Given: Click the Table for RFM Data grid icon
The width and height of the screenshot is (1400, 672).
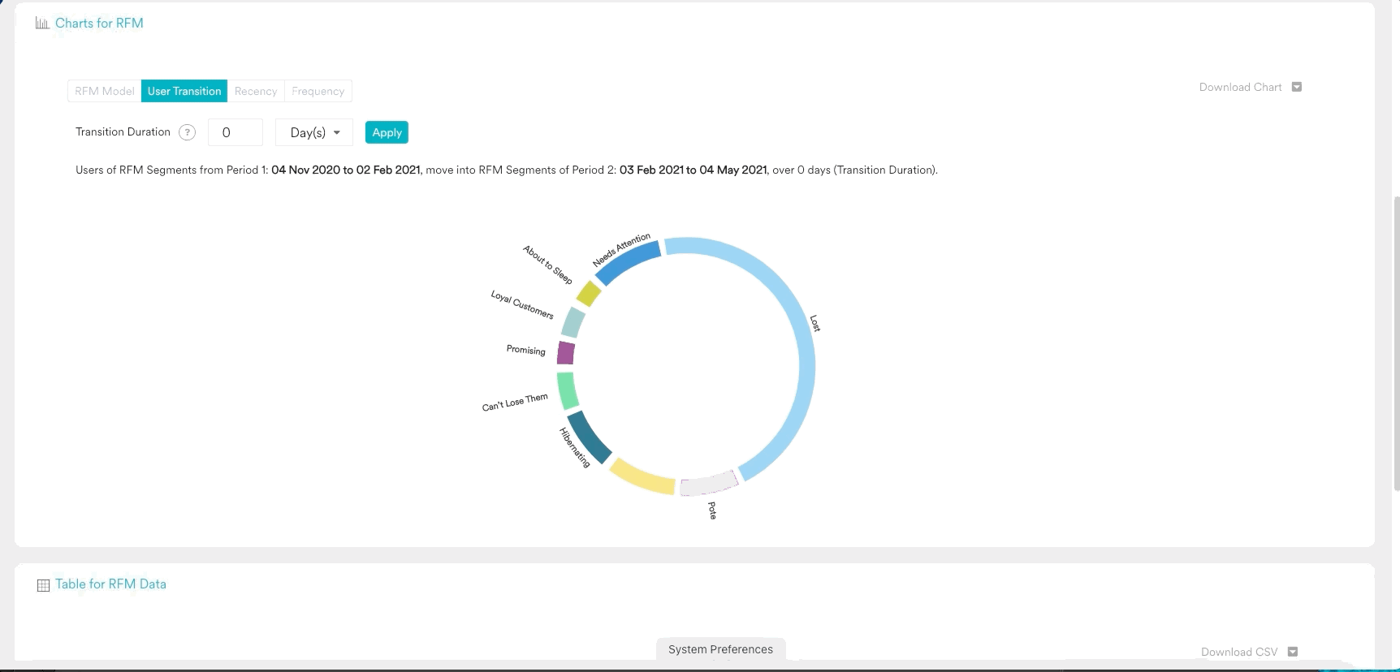Looking at the screenshot, I should point(43,585).
